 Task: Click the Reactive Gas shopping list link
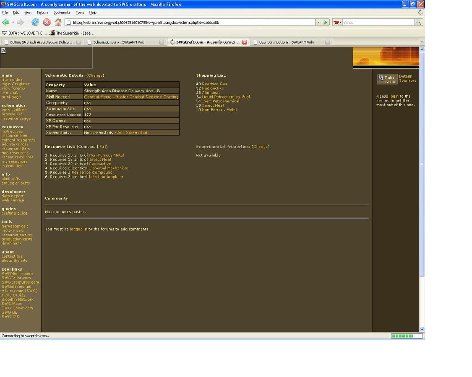tap(214, 84)
